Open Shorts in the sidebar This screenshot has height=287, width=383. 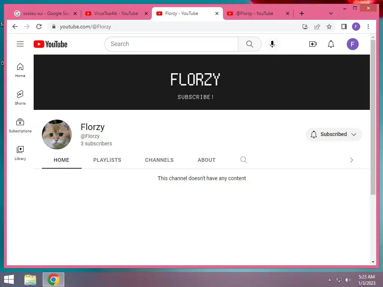(x=20, y=98)
